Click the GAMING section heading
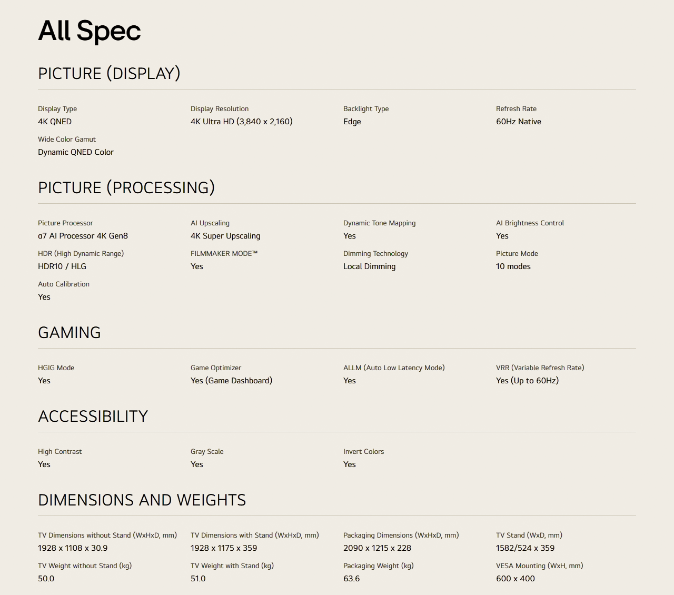Image resolution: width=674 pixels, height=595 pixels. (x=70, y=332)
